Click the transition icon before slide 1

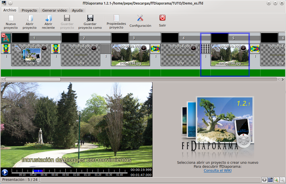(x=6, y=49)
